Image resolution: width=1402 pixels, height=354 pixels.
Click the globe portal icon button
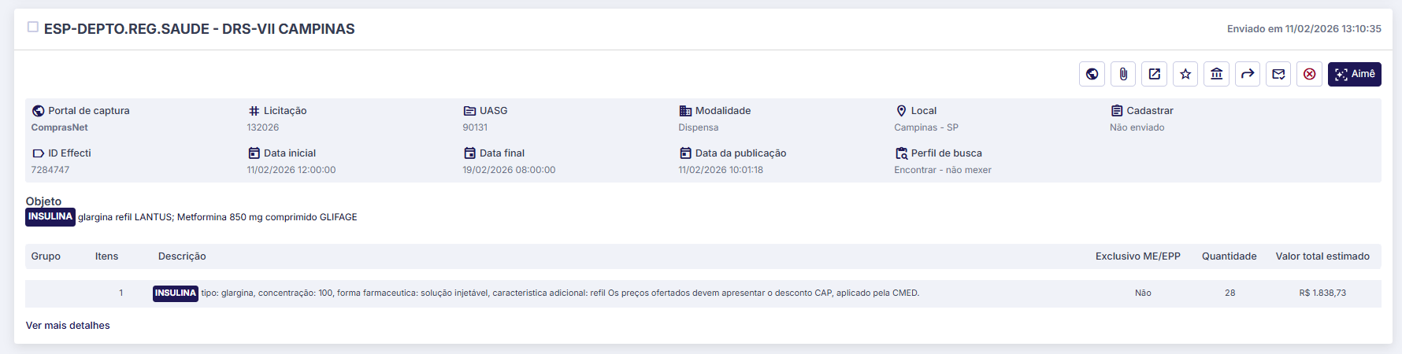[1092, 74]
